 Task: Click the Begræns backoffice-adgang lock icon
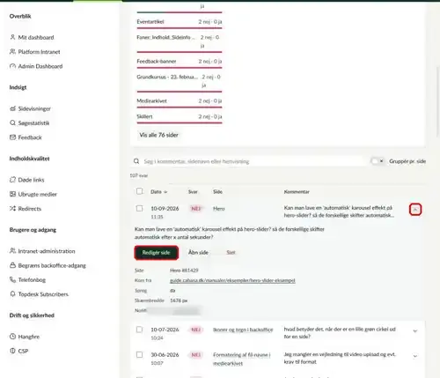click(12, 265)
